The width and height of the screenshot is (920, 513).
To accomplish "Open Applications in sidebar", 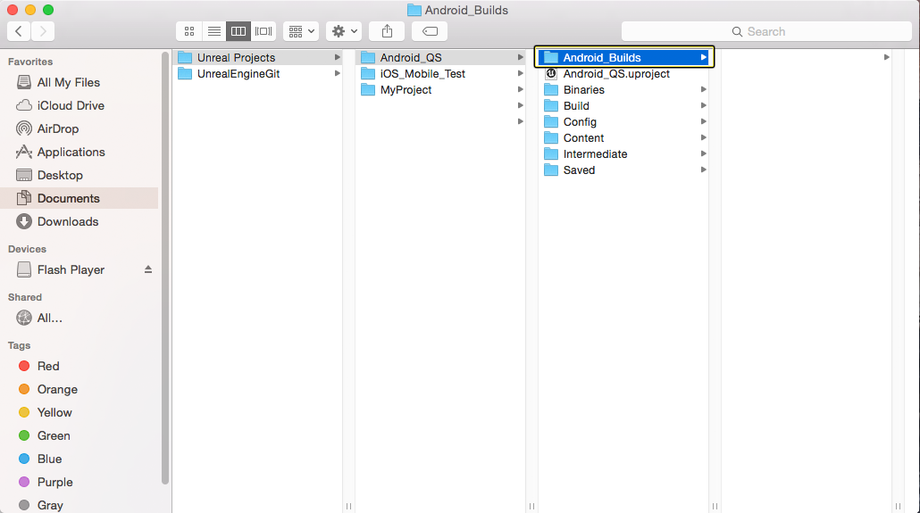I will click(79, 152).
